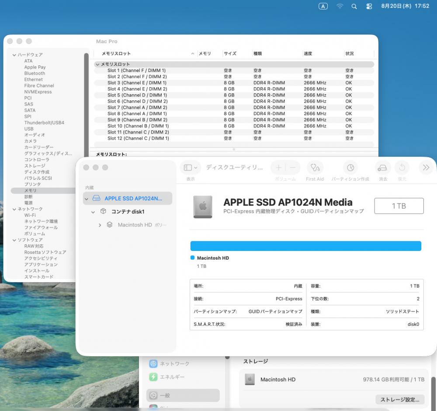Select row Slot 10 (Channel B / DIMM 1)
Viewport: 437px width, 411px height.
234,126
